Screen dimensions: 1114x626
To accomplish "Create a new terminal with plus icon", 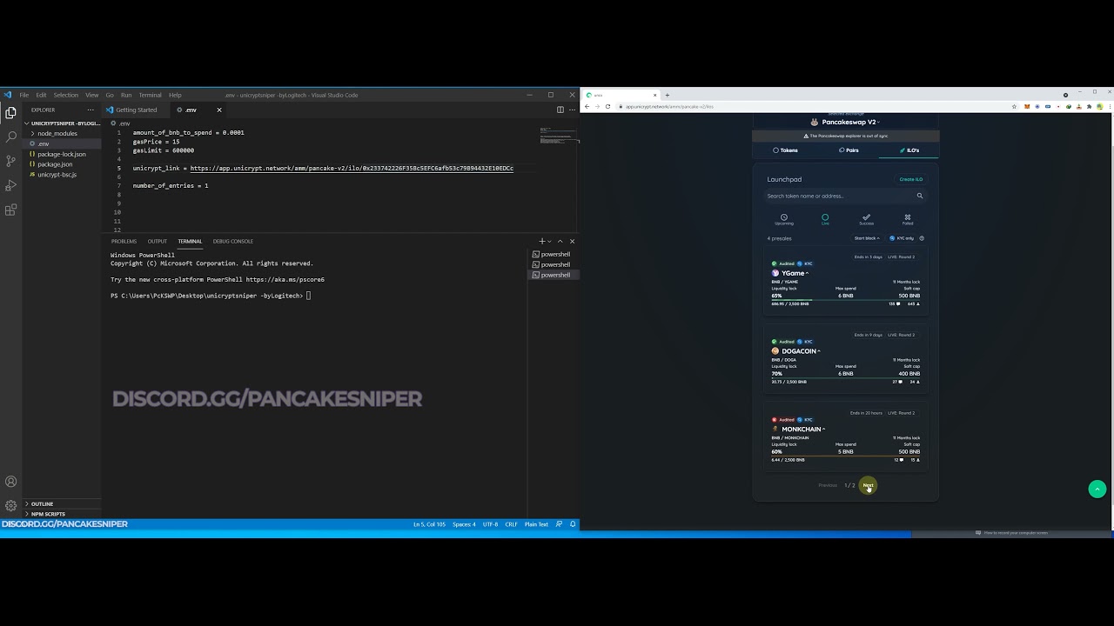I will [541, 241].
